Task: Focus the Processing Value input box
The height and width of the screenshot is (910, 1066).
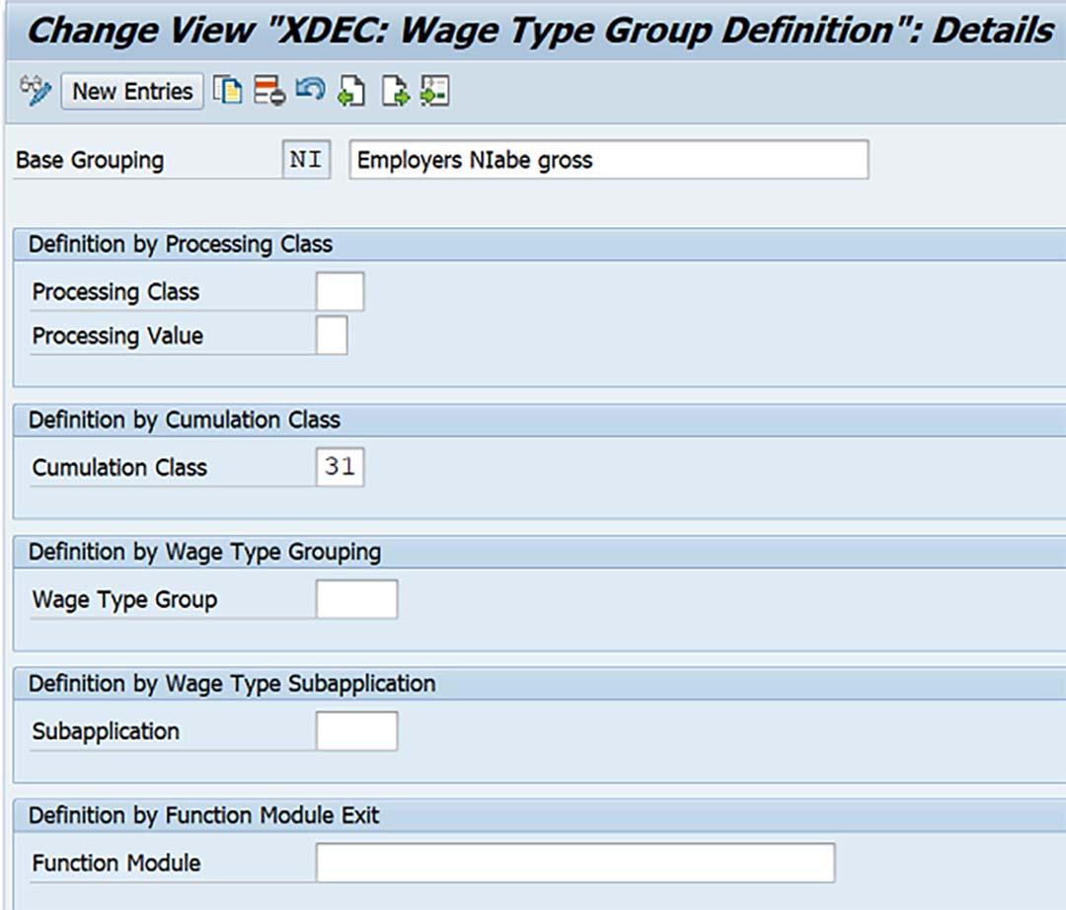Action: click(x=332, y=335)
